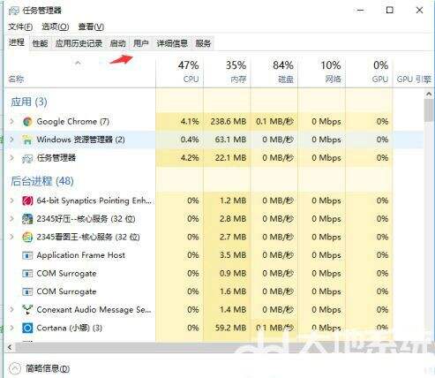Switch to the 详细信息 tab
Screen dimensions: 435x378
pyautogui.click(x=172, y=43)
